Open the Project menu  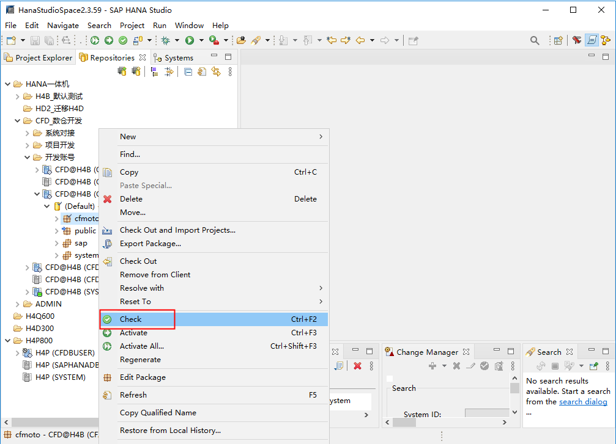(132, 26)
